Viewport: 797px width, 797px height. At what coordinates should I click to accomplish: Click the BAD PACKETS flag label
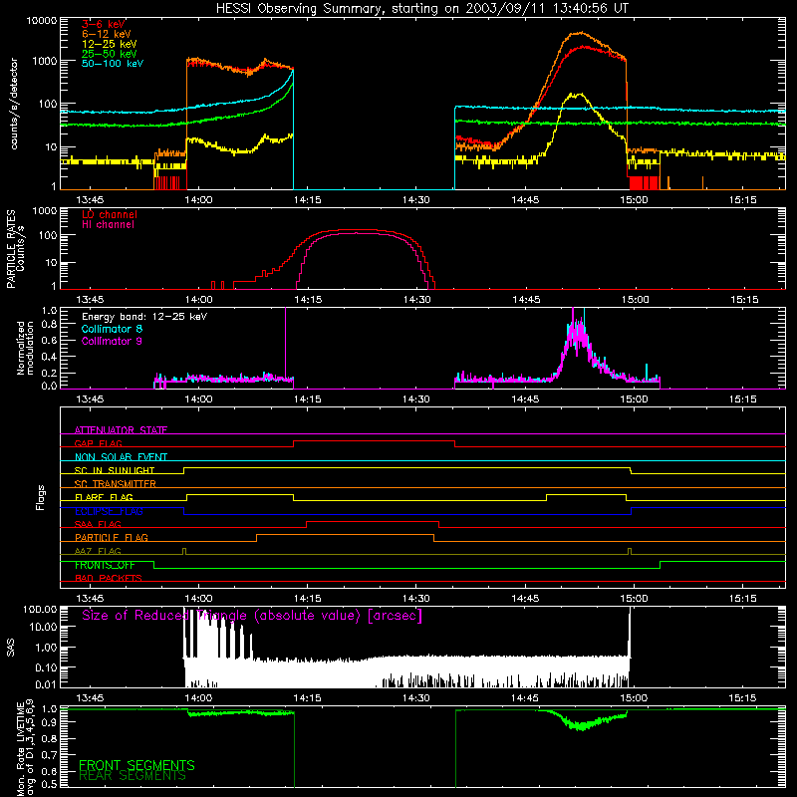coord(109,578)
